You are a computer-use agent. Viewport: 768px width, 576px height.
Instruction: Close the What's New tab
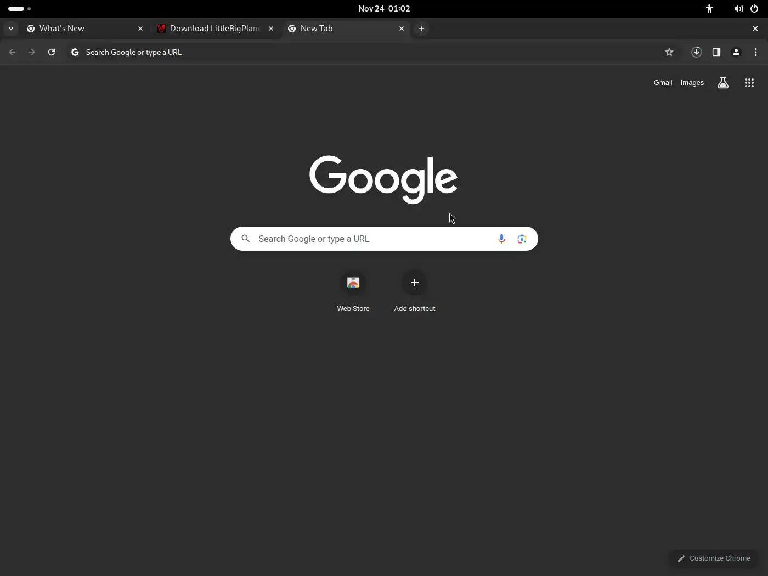[140, 29]
